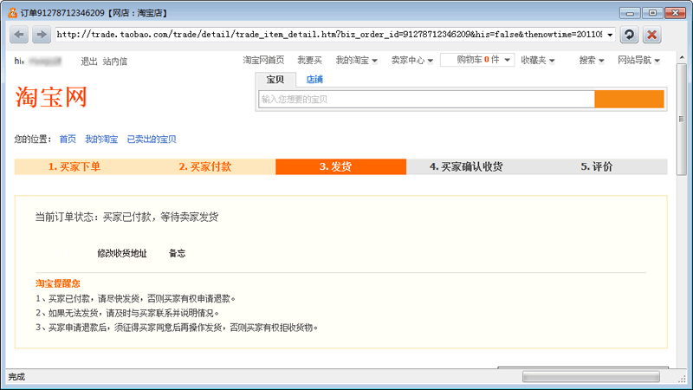Click the orange app icon in title bar
Screen dimensions: 693x390
tap(12, 13)
